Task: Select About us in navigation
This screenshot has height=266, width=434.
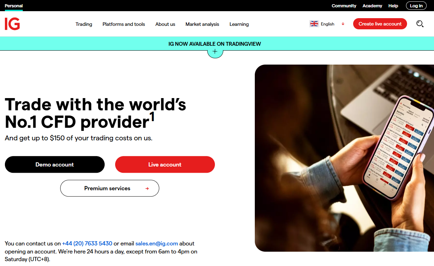Action: [165, 24]
